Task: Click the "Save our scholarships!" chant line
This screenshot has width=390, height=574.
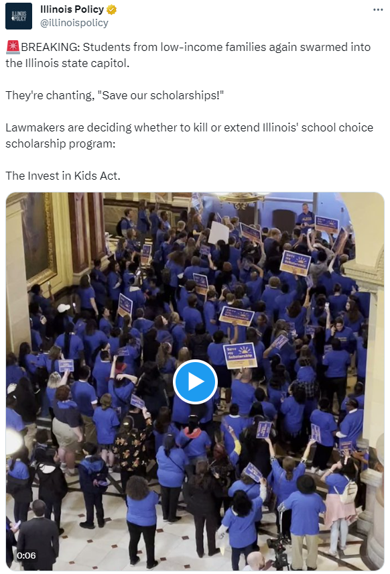Action: tap(115, 95)
